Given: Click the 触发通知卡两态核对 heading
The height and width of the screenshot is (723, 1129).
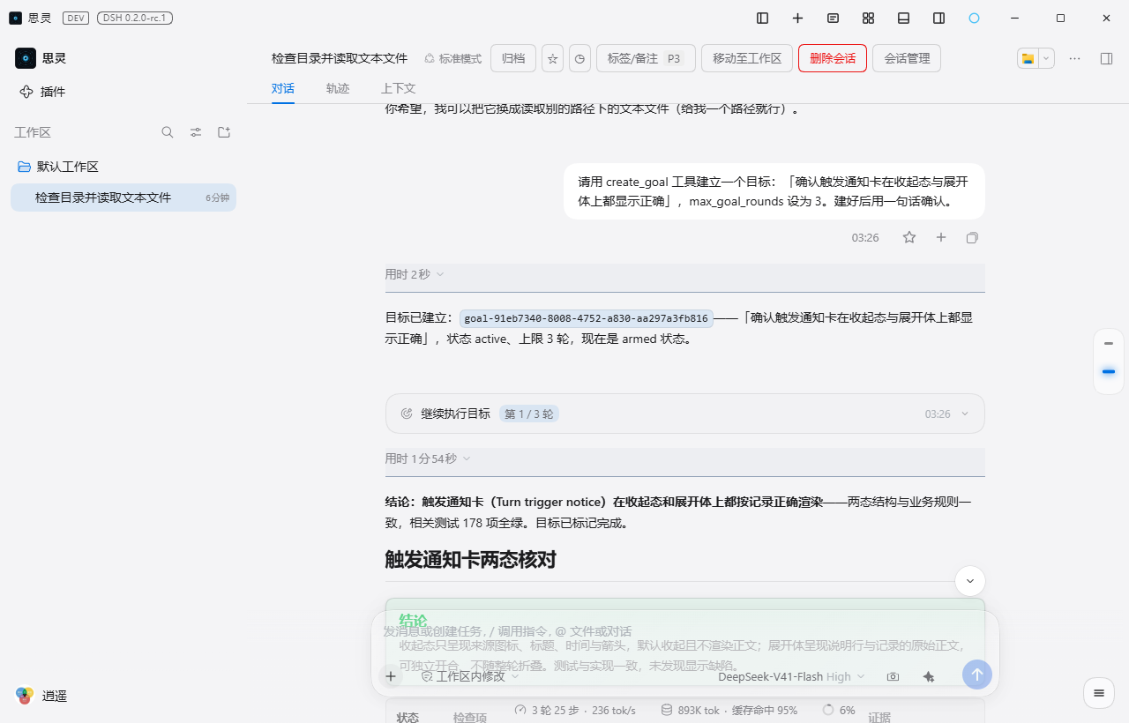Looking at the screenshot, I should click(470, 559).
